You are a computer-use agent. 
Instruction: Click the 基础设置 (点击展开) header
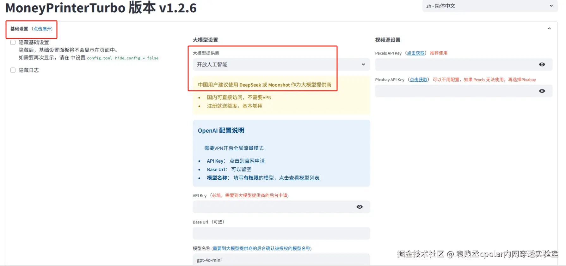click(32, 29)
